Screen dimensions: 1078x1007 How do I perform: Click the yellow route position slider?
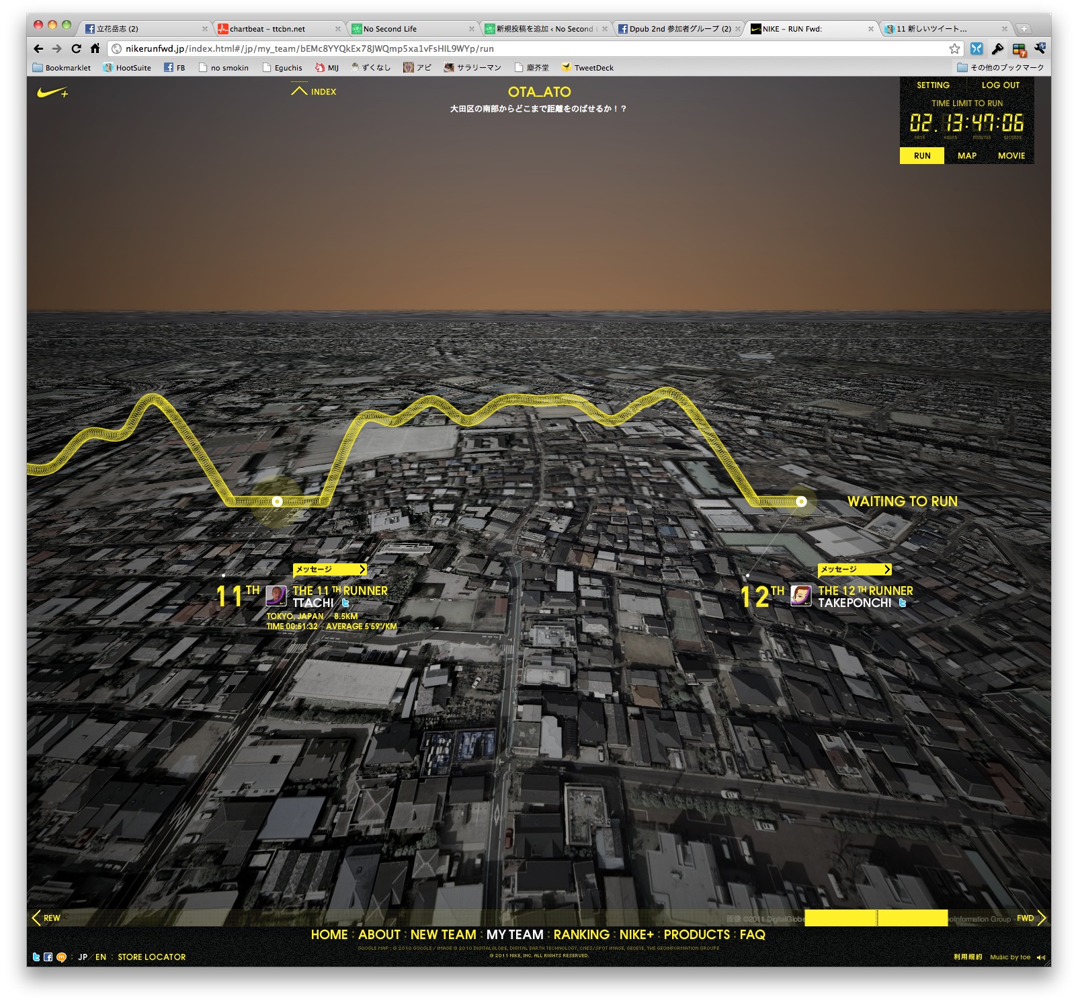[876, 918]
